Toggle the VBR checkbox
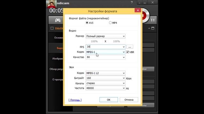The width and height of the screenshot is (204, 114). click(127, 52)
